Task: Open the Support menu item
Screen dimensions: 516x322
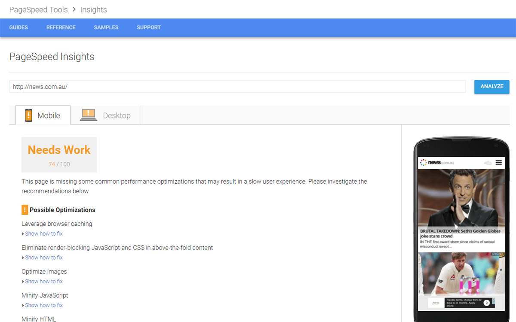Action: 149,27
